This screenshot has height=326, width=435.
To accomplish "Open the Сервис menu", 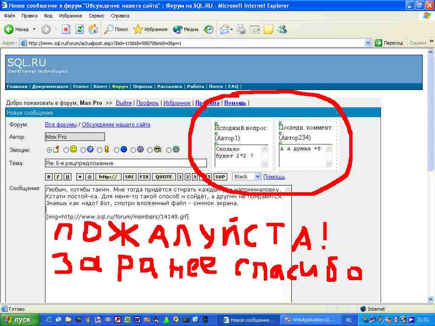I will [x=96, y=16].
